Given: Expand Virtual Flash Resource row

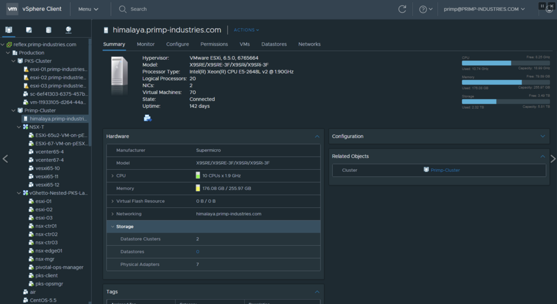Looking at the screenshot, I should (113, 201).
